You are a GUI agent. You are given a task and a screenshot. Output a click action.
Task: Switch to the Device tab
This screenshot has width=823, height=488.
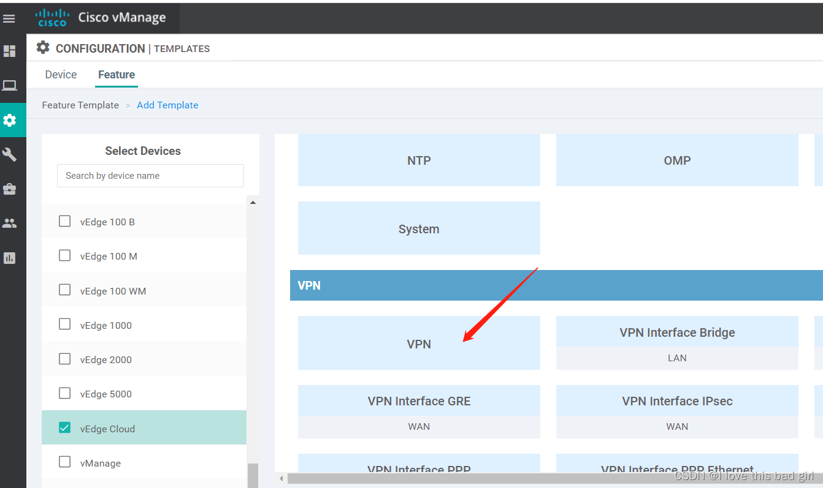click(x=61, y=75)
